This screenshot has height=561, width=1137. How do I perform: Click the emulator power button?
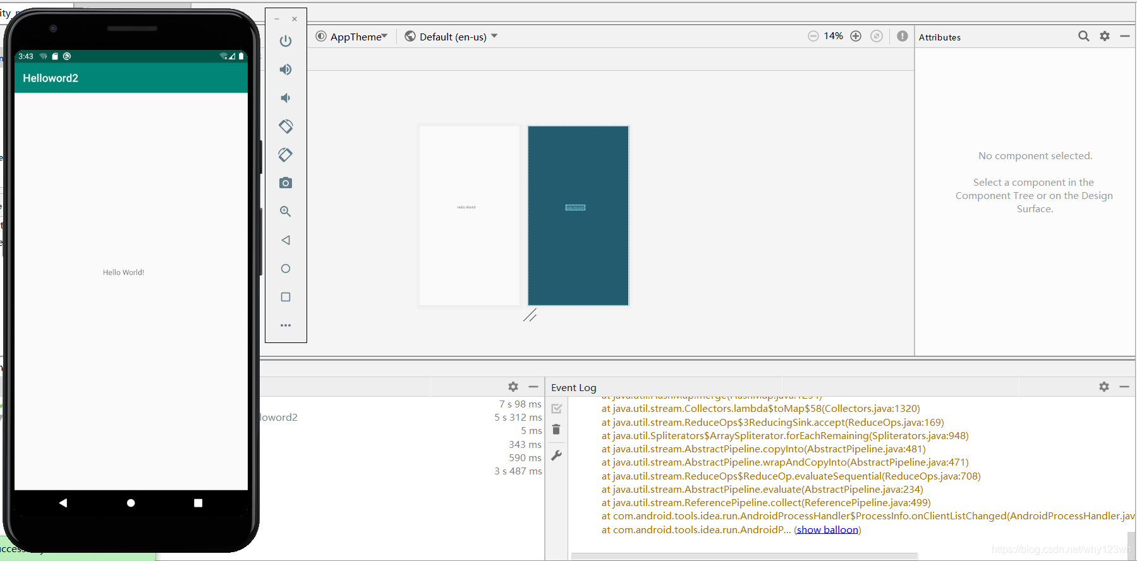tap(286, 41)
